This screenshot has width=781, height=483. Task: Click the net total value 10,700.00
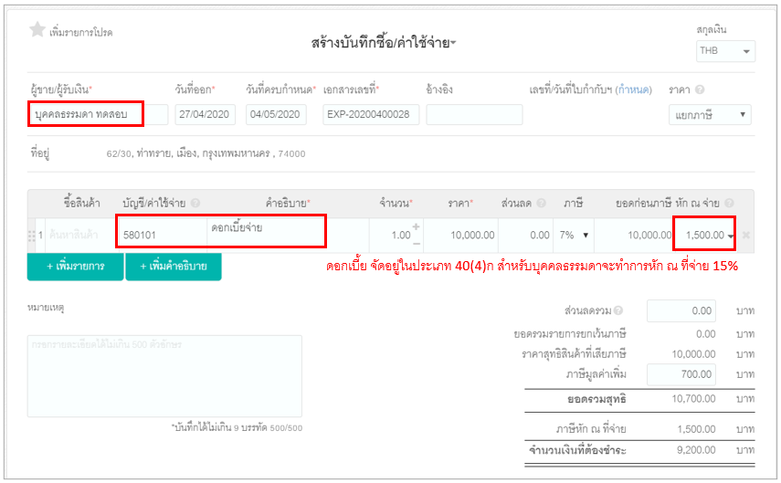[693, 398]
